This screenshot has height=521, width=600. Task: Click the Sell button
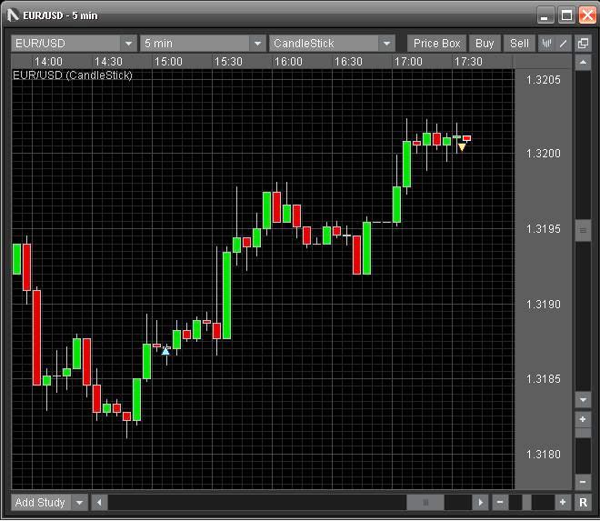pos(519,43)
